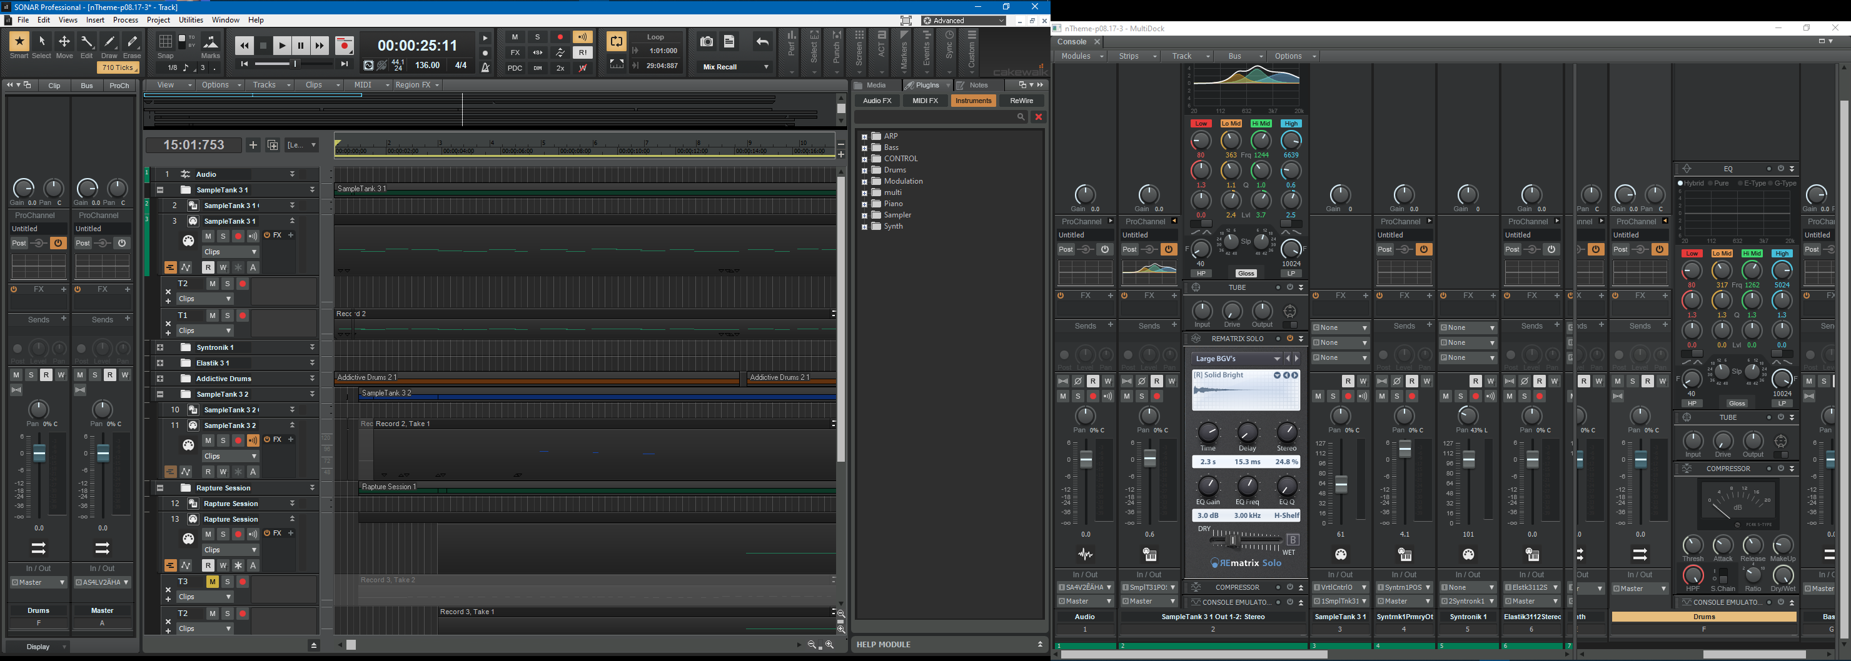
Task: Click the transport Record button
Action: pos(345,46)
